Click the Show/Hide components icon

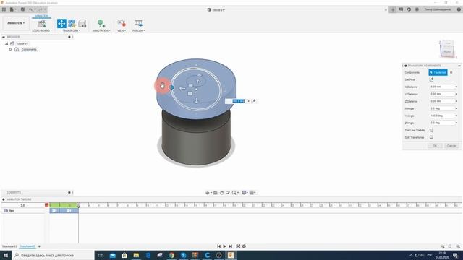point(82,23)
